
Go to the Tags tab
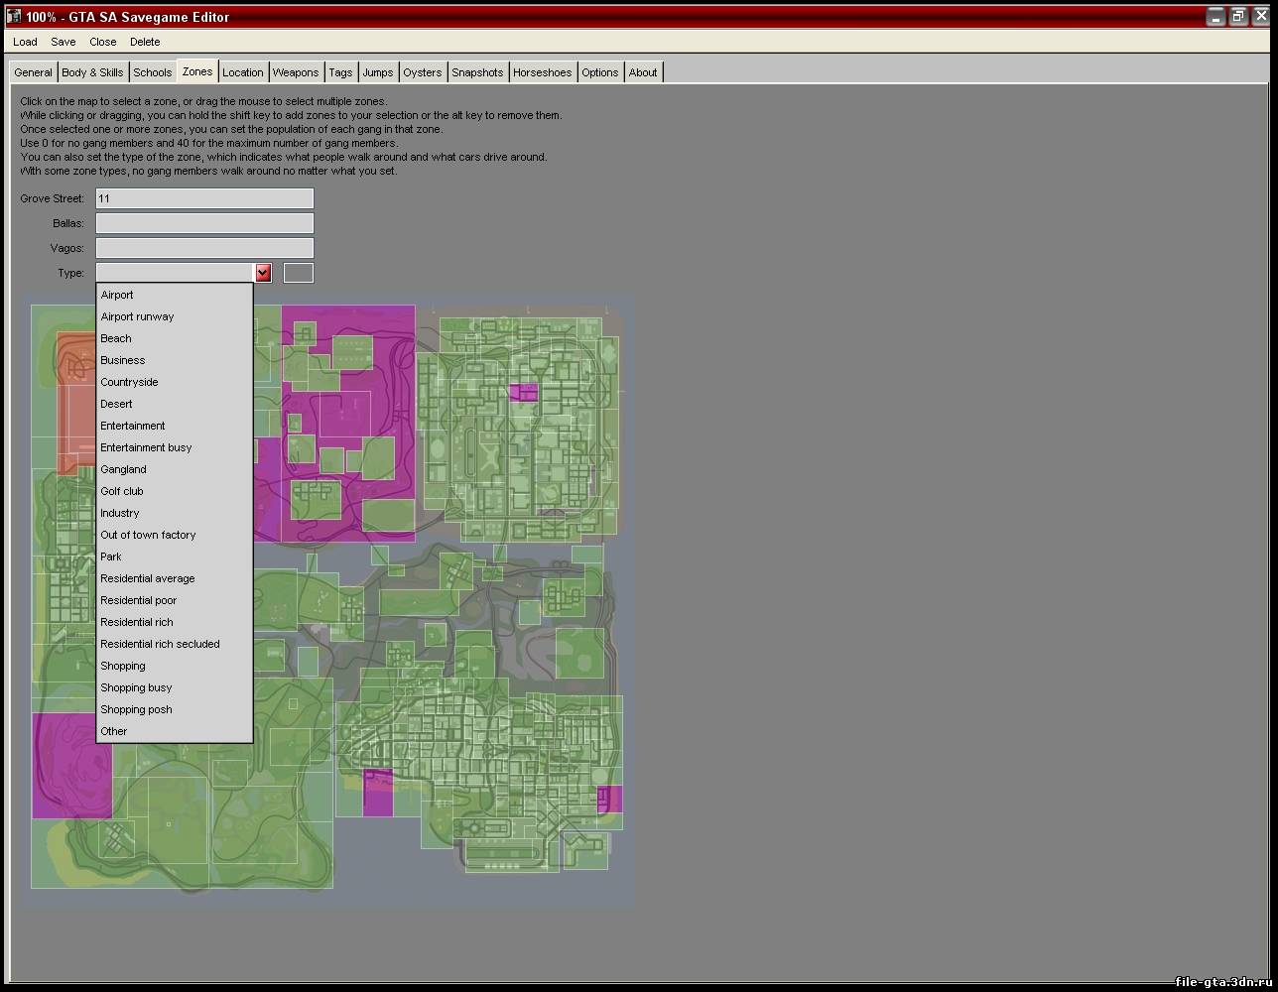340,72
